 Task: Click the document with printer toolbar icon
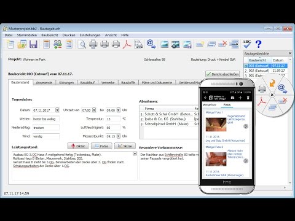click(x=138, y=44)
